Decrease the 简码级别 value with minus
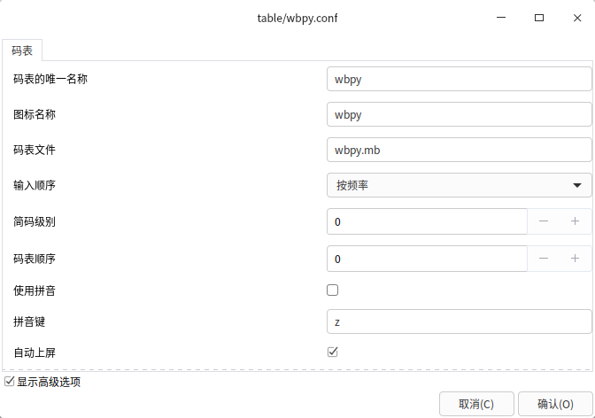Viewport: 595px width, 418px height. click(544, 221)
